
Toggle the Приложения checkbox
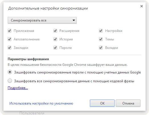click(9, 31)
